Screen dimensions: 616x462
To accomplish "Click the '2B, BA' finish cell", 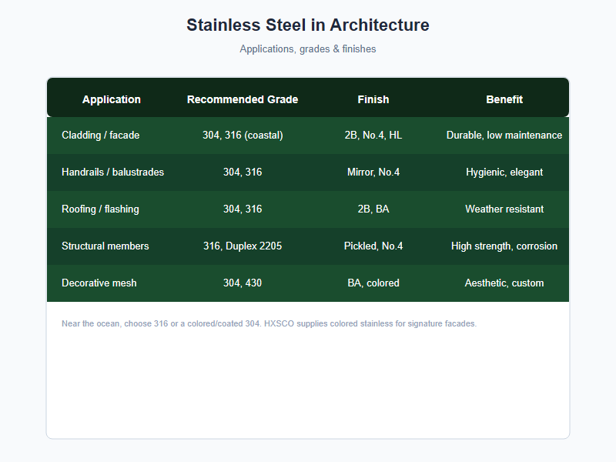I will pyautogui.click(x=373, y=209).
